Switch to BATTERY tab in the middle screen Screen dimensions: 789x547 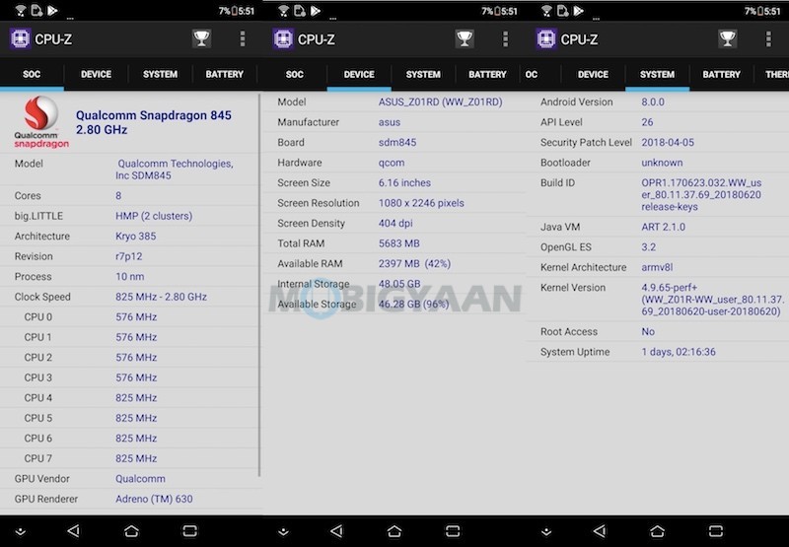pos(487,74)
